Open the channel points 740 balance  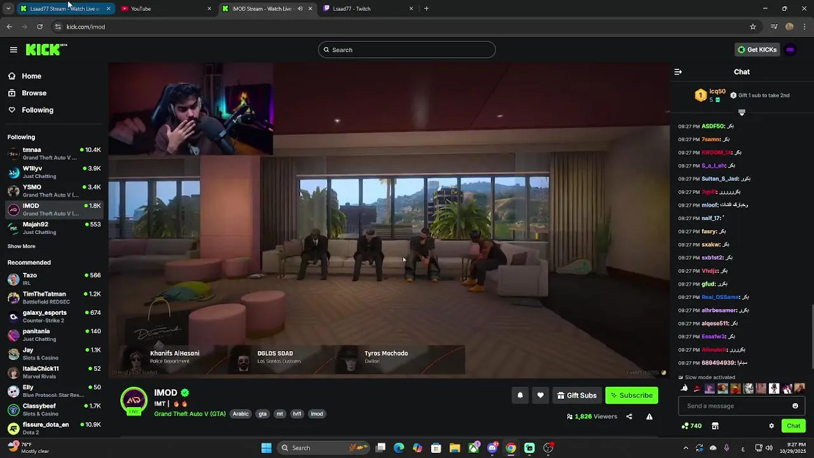(691, 426)
